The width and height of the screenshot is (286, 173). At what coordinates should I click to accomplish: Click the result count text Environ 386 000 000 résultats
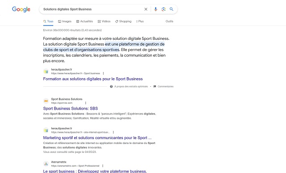[72, 30]
